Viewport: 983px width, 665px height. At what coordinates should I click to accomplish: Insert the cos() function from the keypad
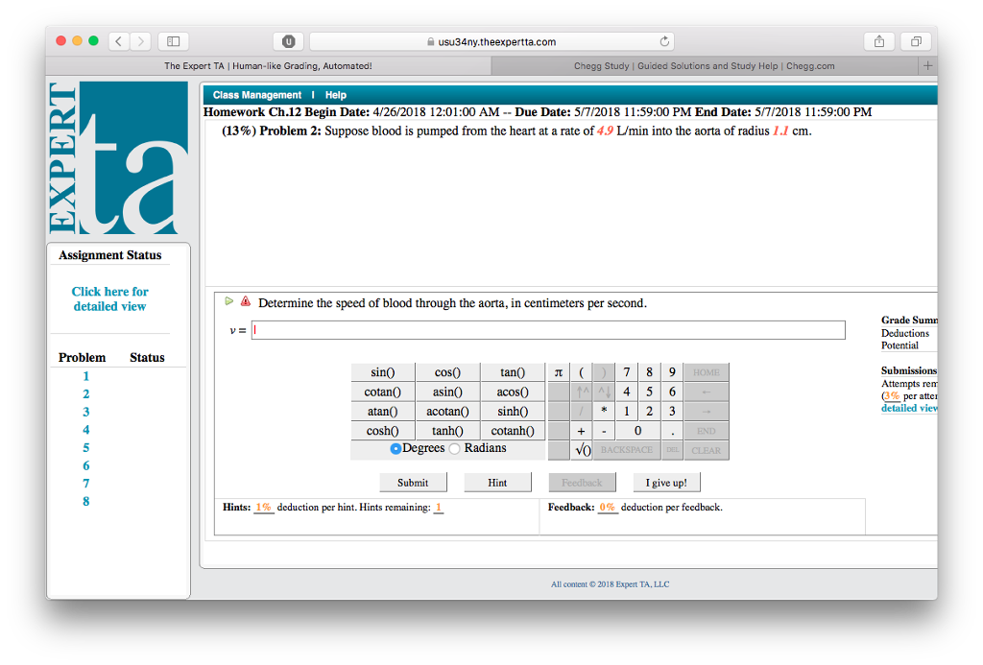[x=447, y=371]
